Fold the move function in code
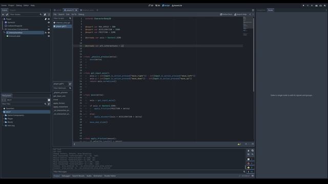The image size is (328, 184). click(84, 95)
